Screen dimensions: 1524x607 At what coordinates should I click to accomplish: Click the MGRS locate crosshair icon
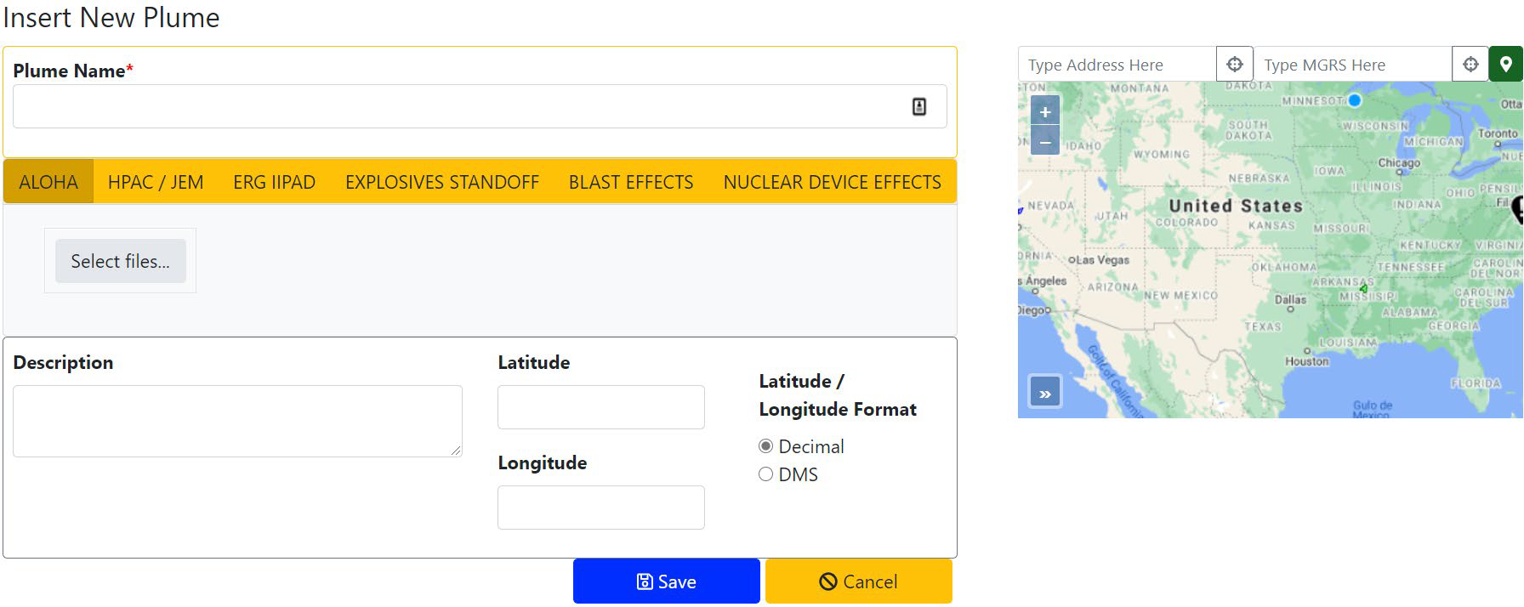(x=1470, y=65)
